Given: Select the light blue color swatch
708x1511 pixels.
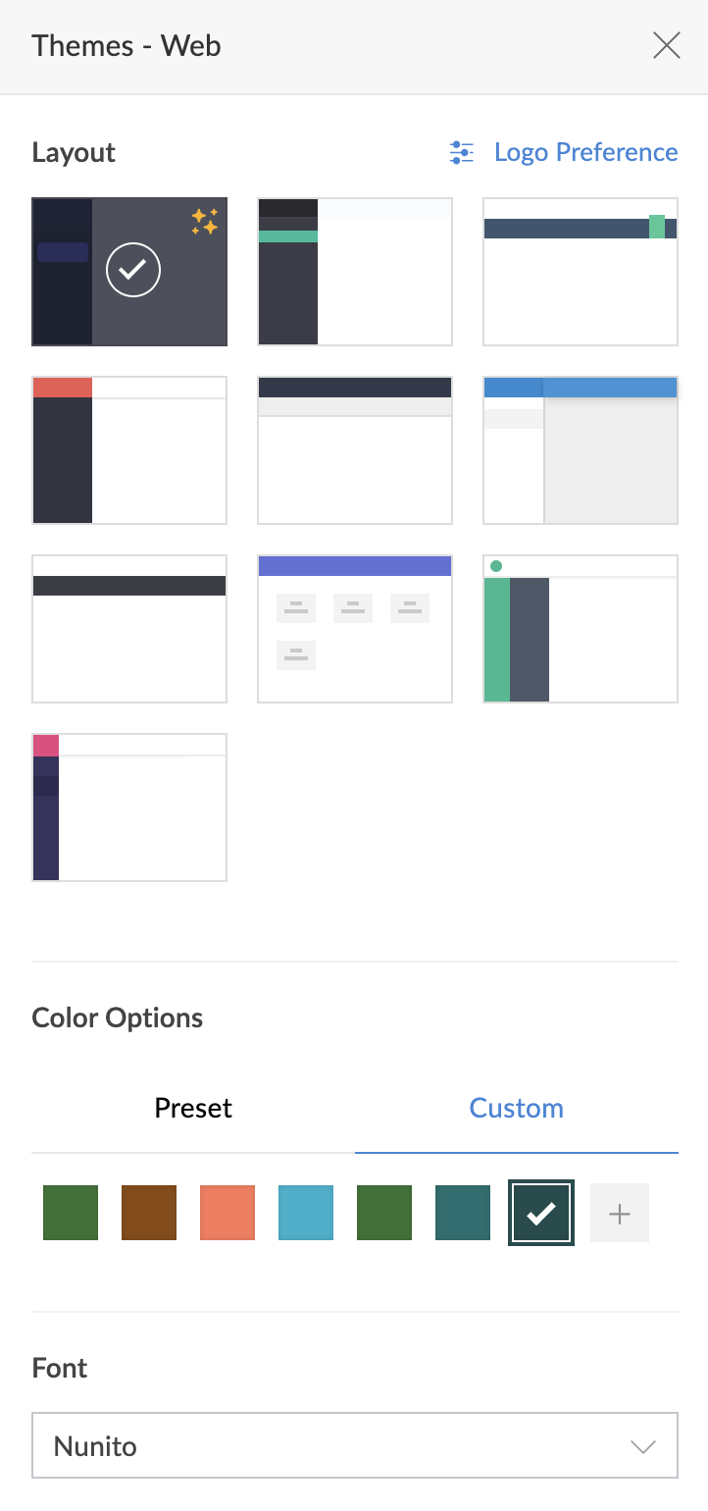Looking at the screenshot, I should tap(306, 1213).
